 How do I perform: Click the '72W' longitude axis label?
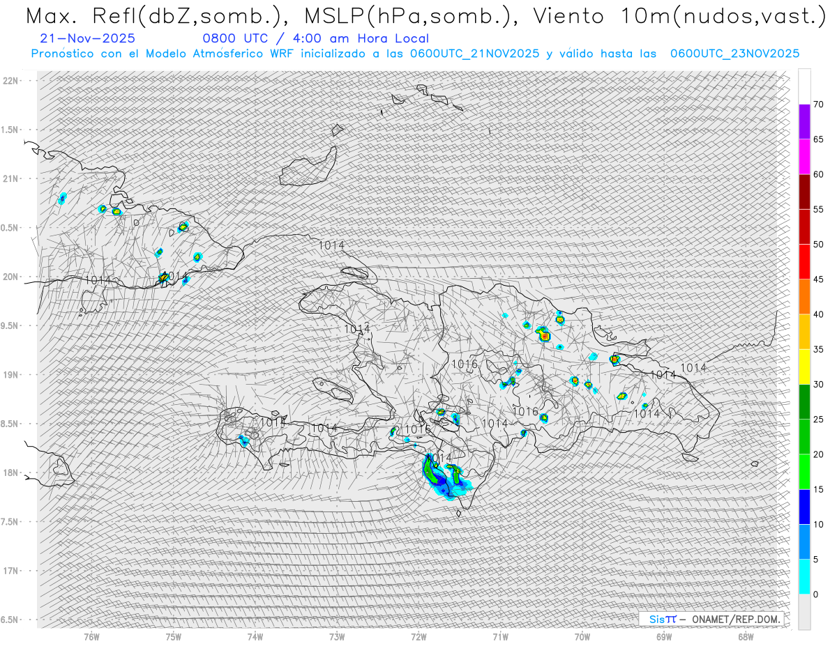[x=419, y=636]
